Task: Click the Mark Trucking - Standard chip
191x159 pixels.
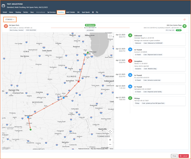Action: (16, 30)
